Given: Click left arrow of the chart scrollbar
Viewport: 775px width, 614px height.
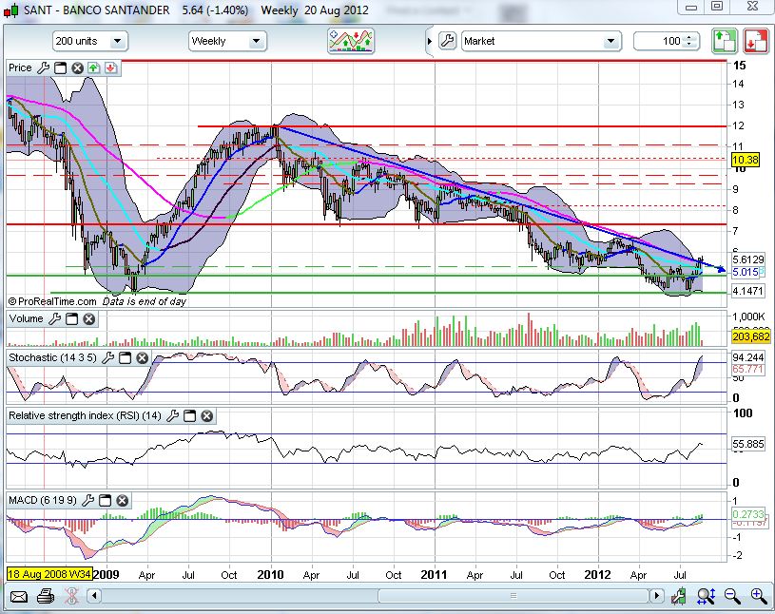Looking at the screenshot, I should click(x=94, y=596).
